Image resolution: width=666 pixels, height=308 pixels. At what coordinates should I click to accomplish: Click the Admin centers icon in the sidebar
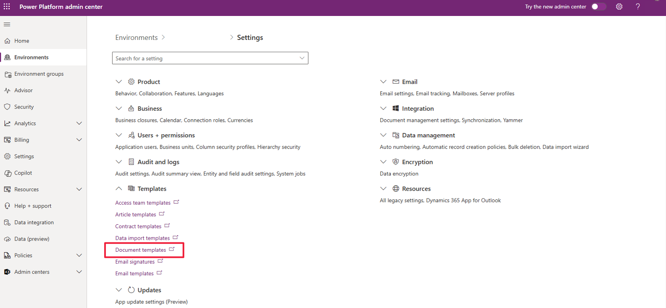click(x=7, y=272)
